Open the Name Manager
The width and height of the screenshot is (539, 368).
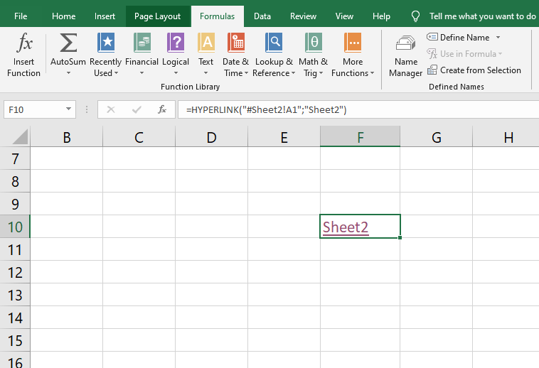point(405,55)
